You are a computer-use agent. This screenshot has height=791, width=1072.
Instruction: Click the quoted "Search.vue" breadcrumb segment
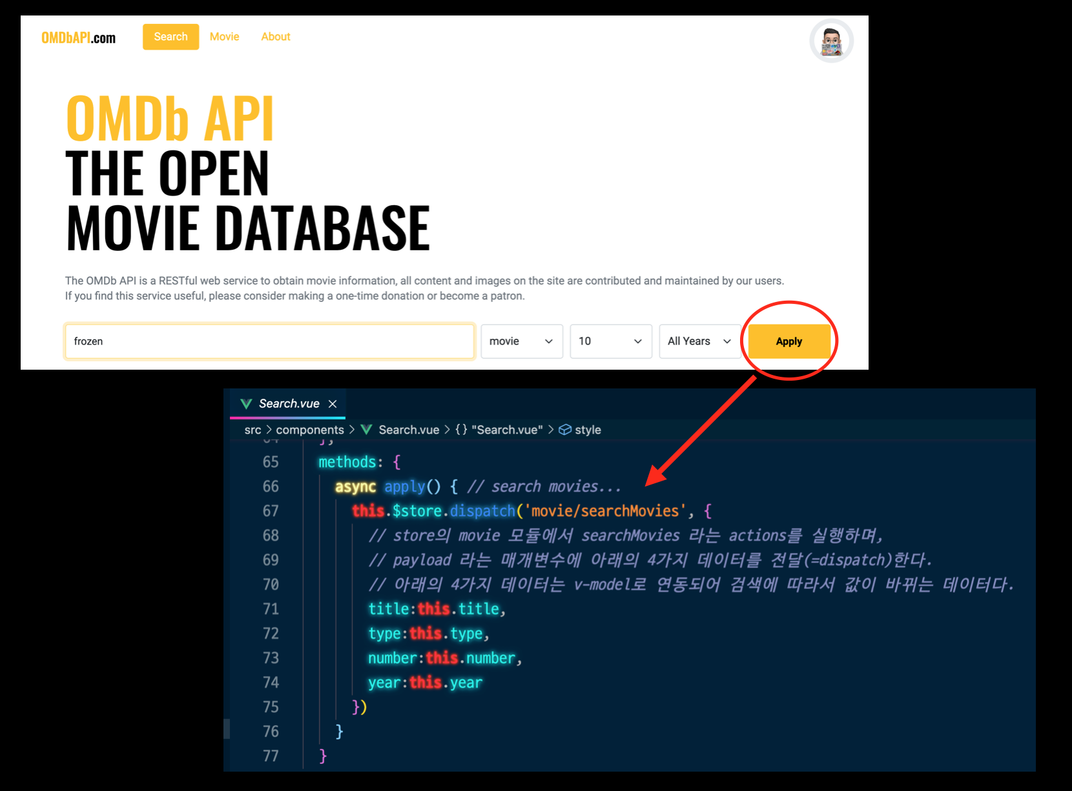click(507, 430)
